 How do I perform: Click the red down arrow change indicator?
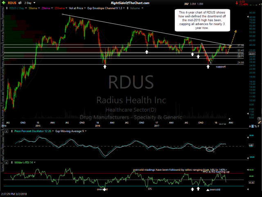click(237, 3)
